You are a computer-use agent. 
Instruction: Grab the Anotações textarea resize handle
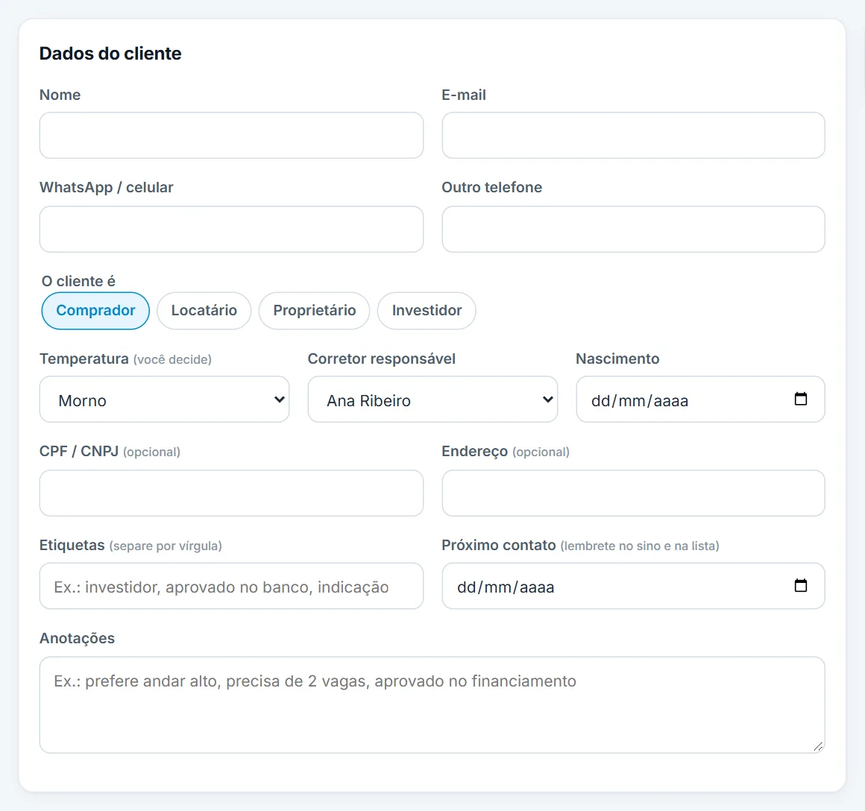click(818, 746)
